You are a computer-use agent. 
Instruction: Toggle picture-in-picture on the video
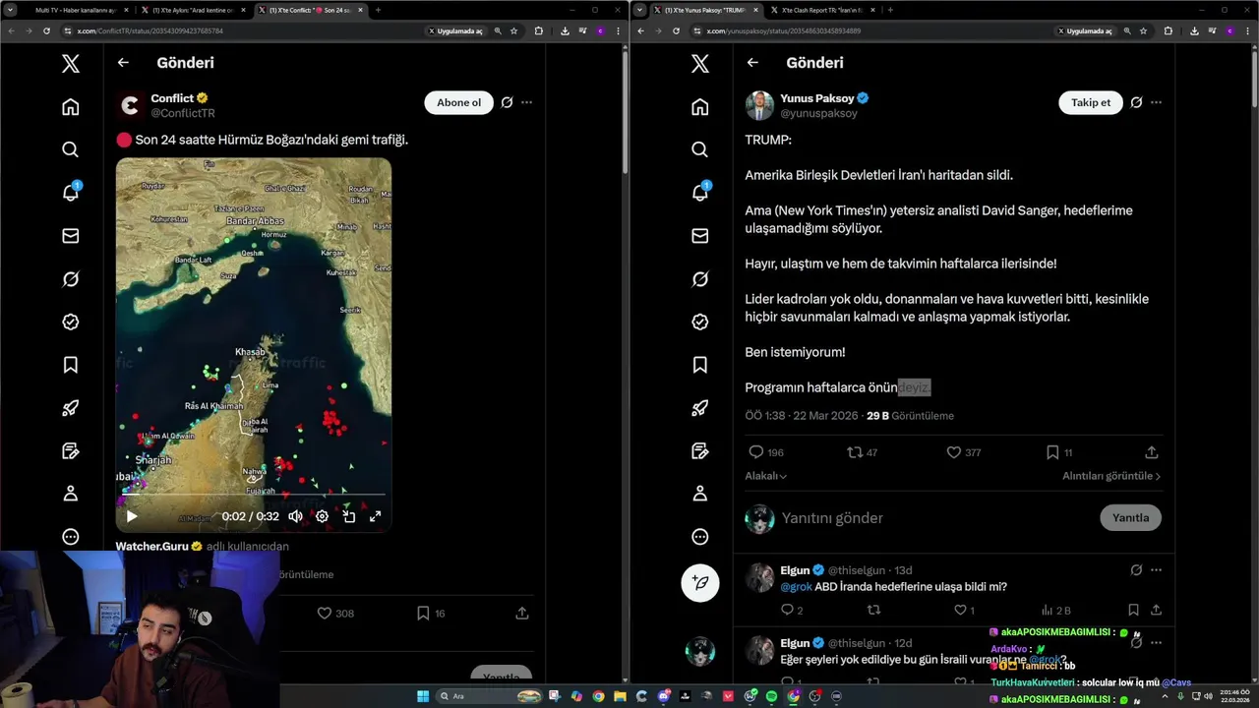pyautogui.click(x=348, y=516)
